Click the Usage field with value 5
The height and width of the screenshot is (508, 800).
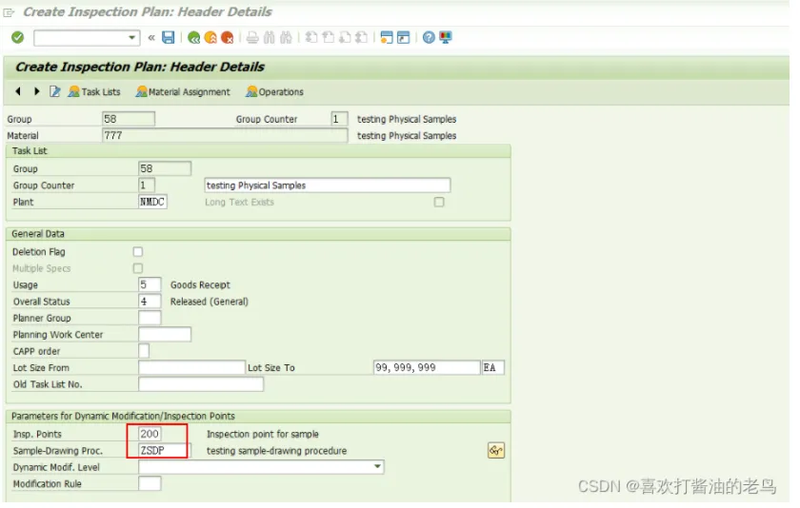(x=150, y=284)
